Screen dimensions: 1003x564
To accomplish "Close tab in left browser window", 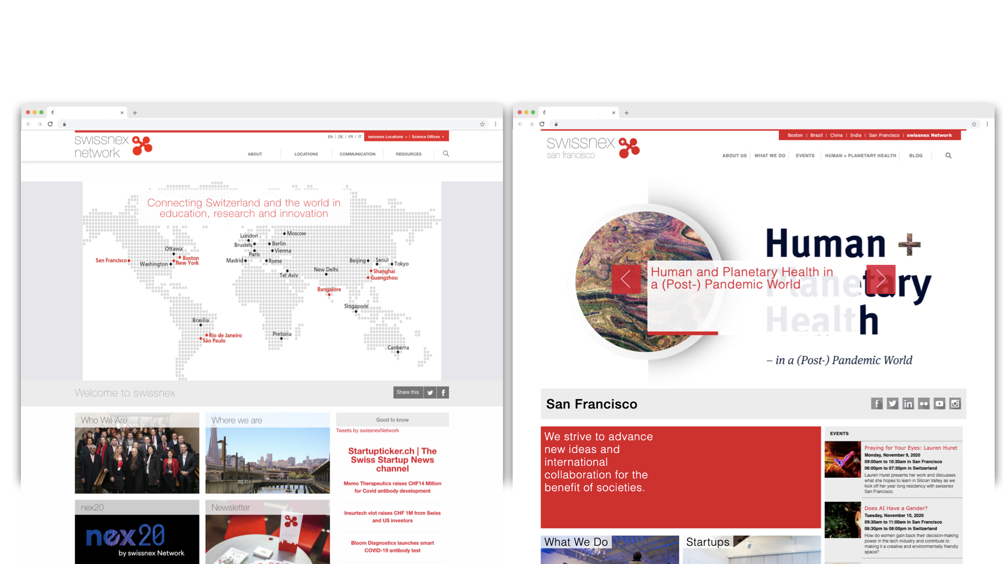I will [x=122, y=113].
